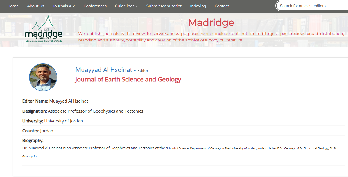Open the Contact page
The height and width of the screenshot is (177, 348).
tap(222, 6)
